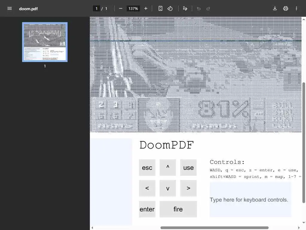Click the doom.pdf title text
The height and width of the screenshot is (230, 306).
pos(28,9)
